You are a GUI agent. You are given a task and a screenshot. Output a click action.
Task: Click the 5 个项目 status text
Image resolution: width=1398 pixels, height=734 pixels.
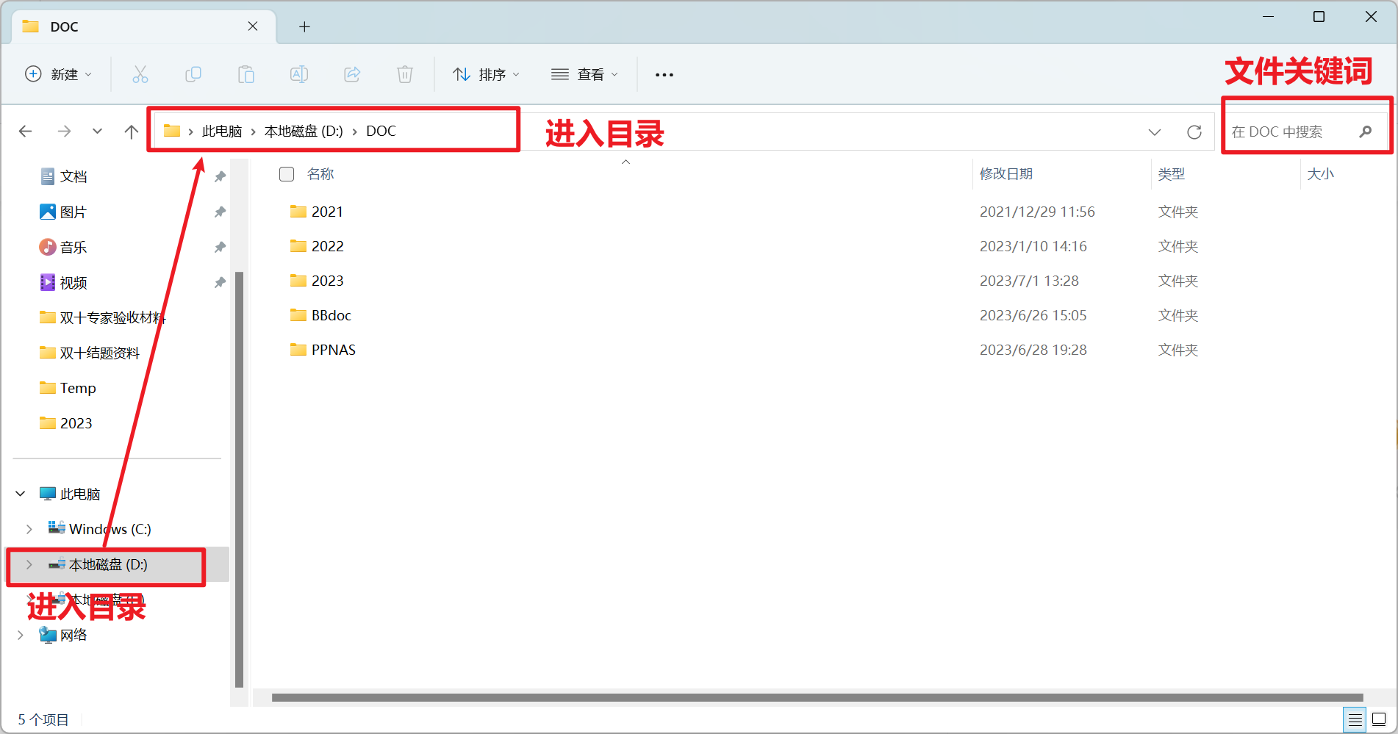tap(43, 719)
